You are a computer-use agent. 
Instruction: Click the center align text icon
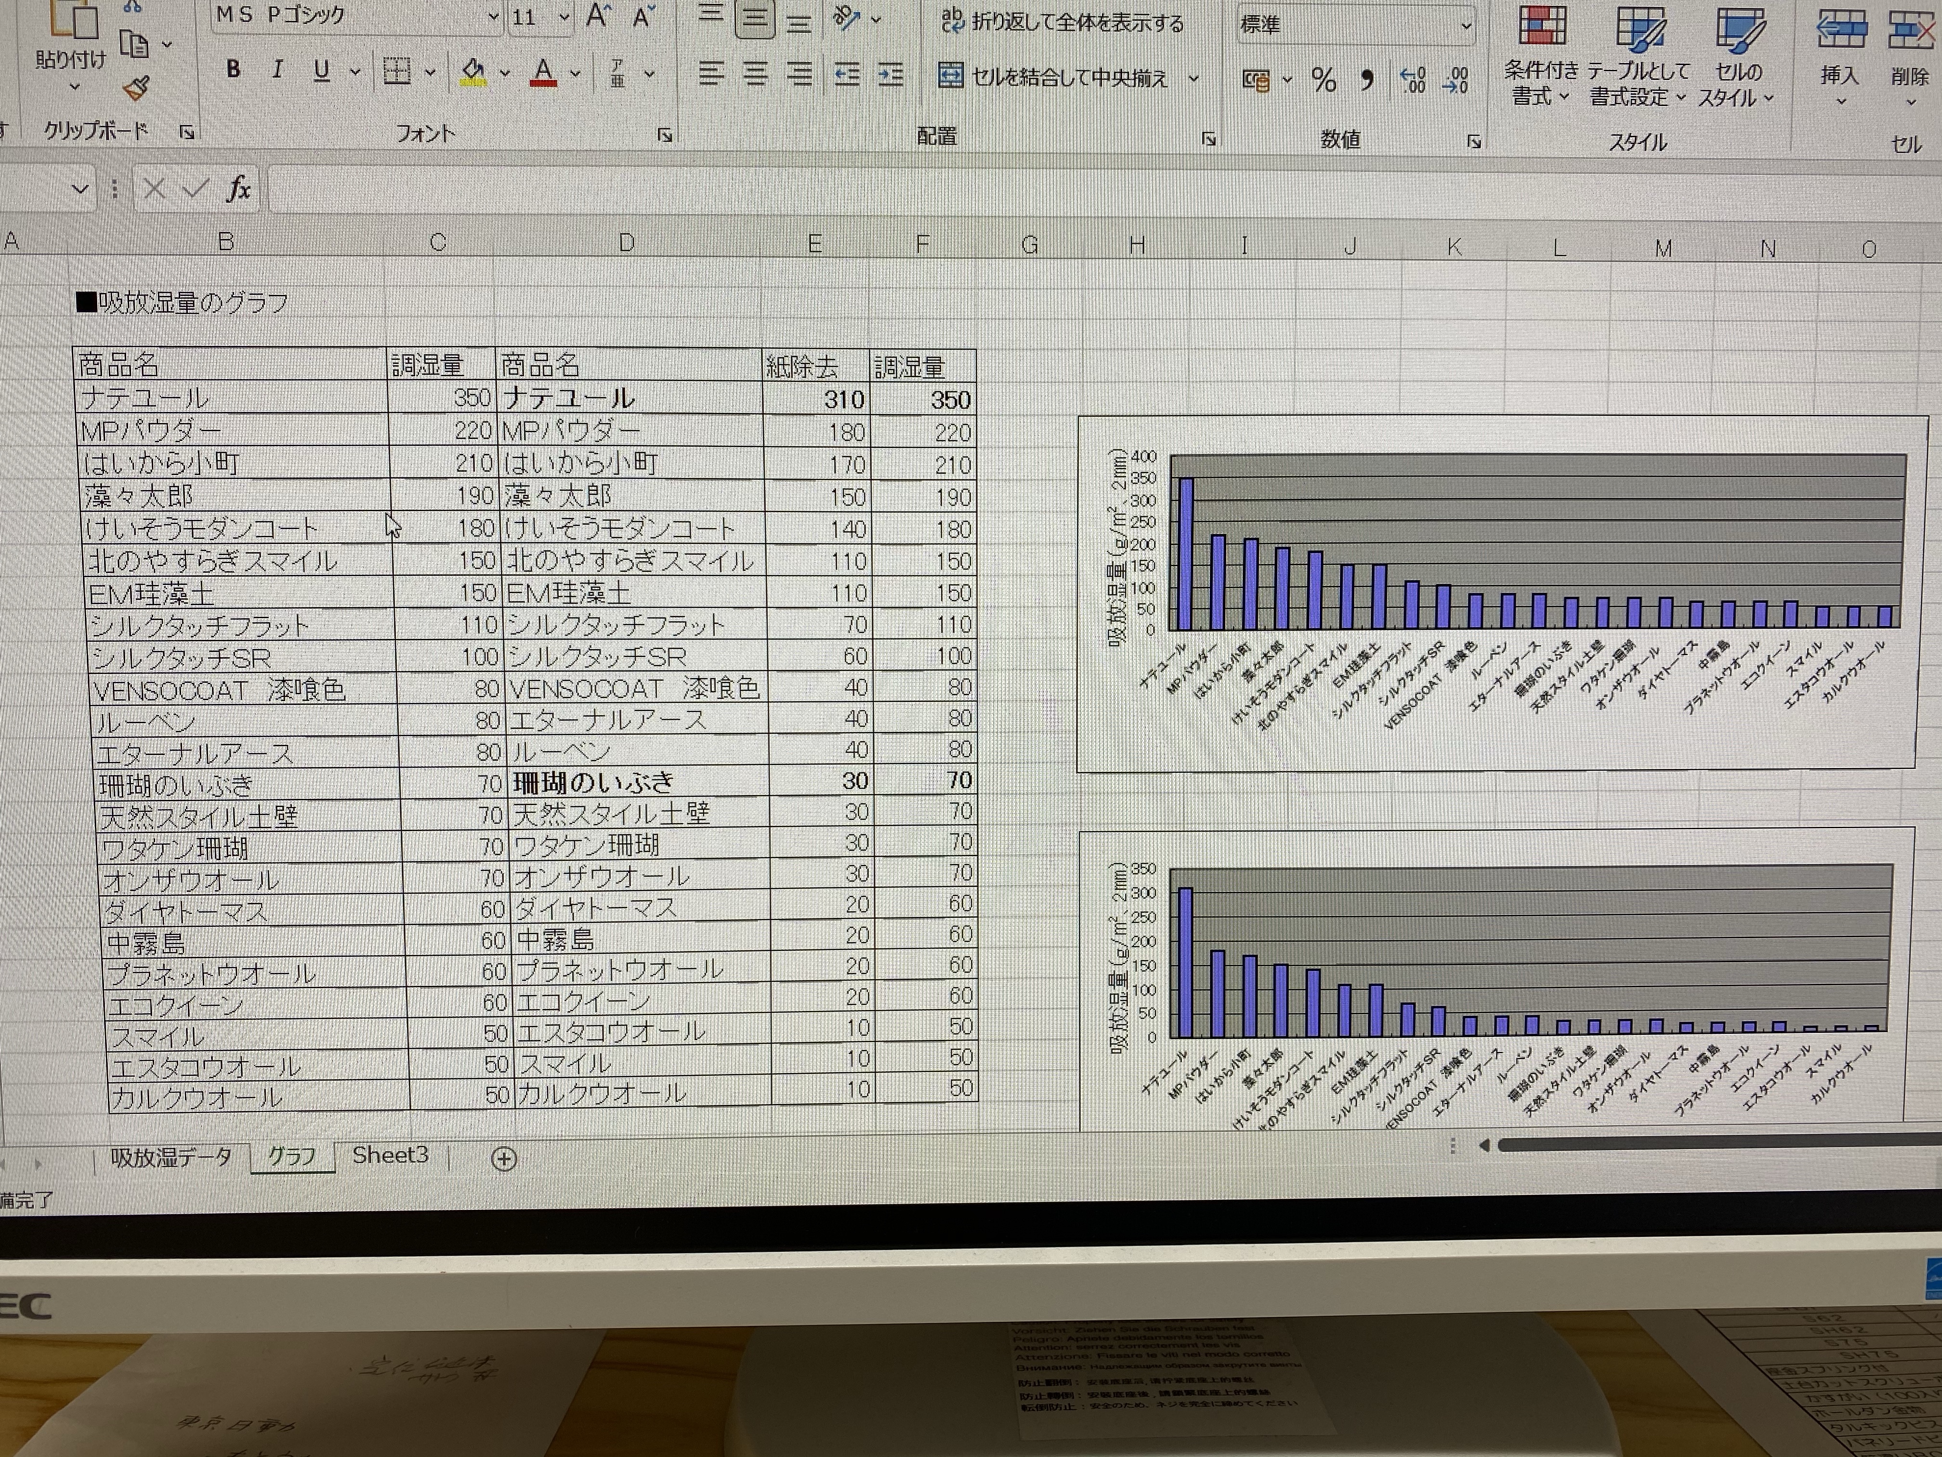coord(755,74)
